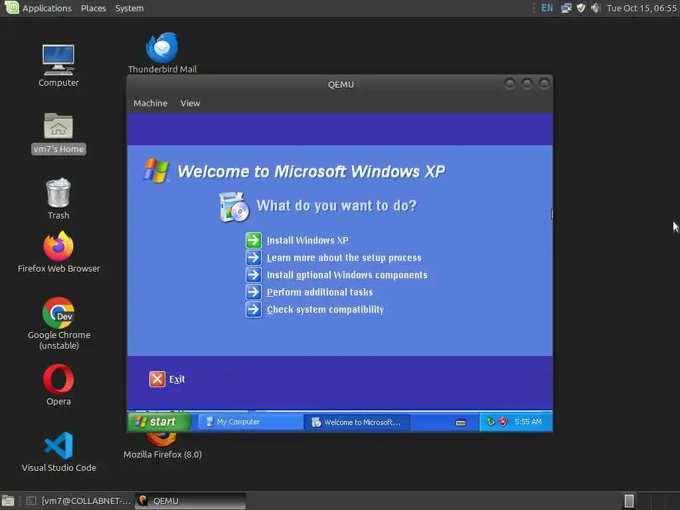Select the Google Chrome (unstable) icon
This screenshot has width=680, height=510.
(58, 323)
